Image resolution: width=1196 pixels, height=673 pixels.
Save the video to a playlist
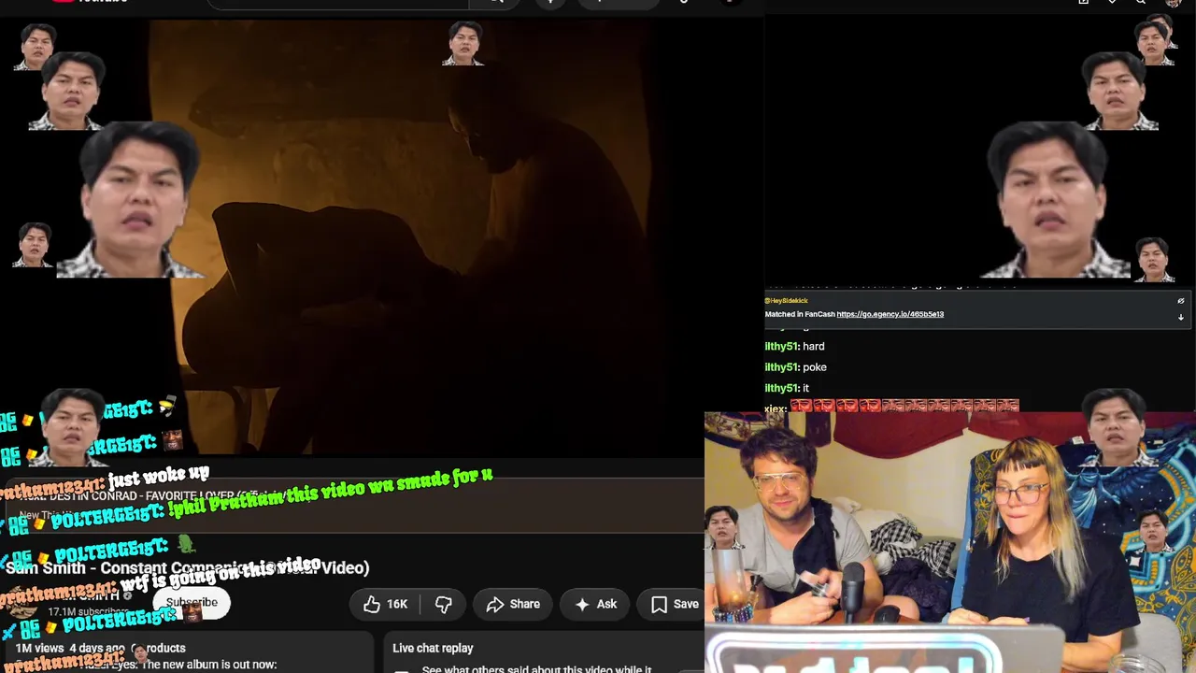pyautogui.click(x=674, y=605)
